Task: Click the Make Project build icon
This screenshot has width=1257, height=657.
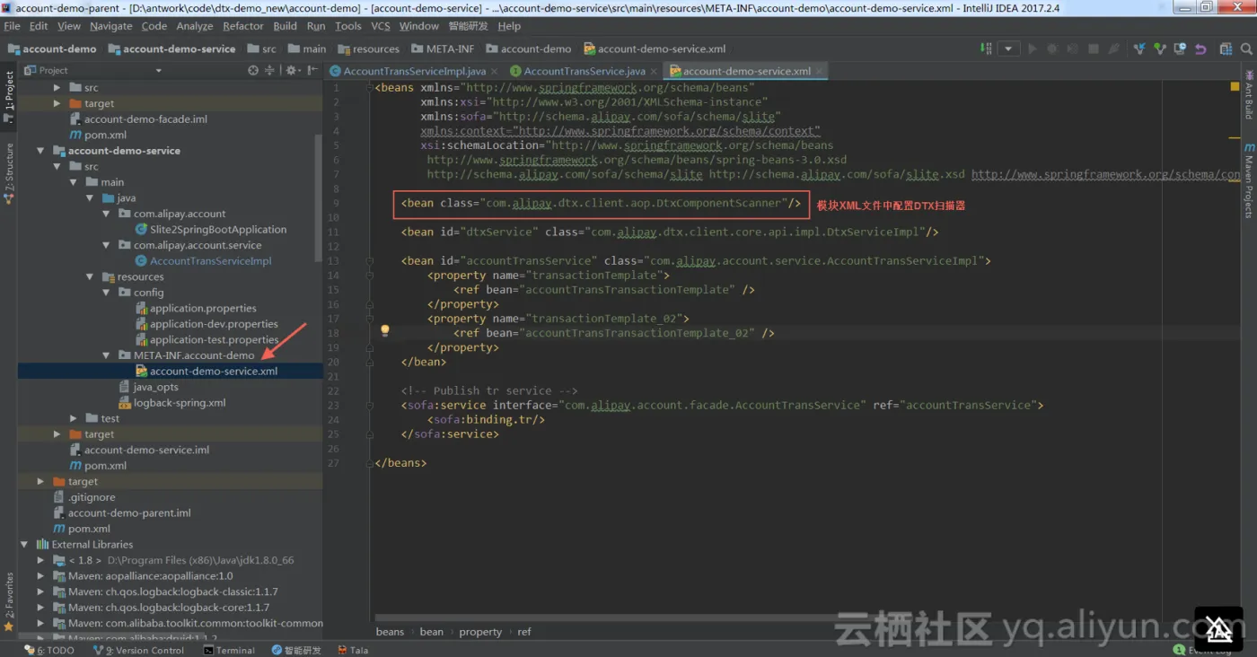Action: coord(986,48)
